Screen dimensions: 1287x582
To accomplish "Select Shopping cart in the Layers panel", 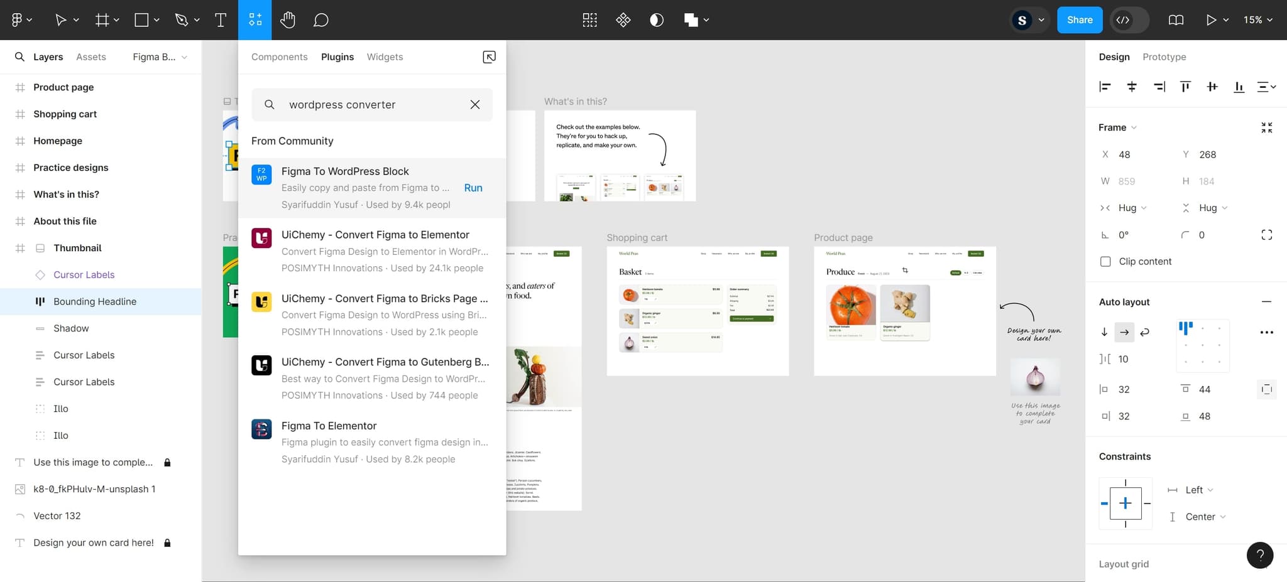I will click(65, 114).
